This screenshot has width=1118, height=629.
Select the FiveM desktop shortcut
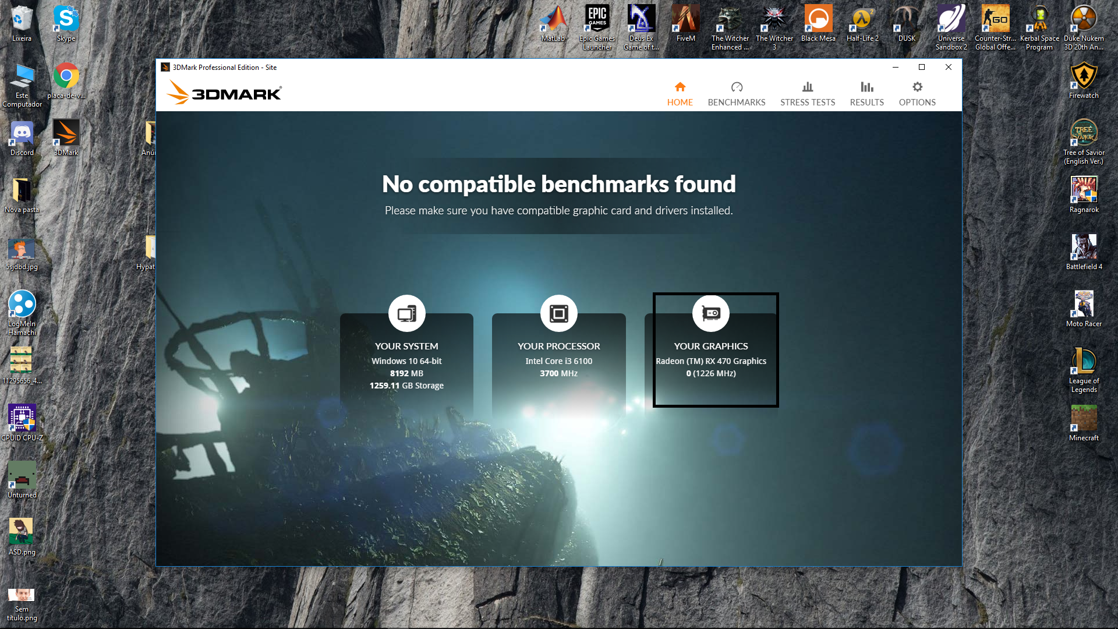click(x=685, y=24)
